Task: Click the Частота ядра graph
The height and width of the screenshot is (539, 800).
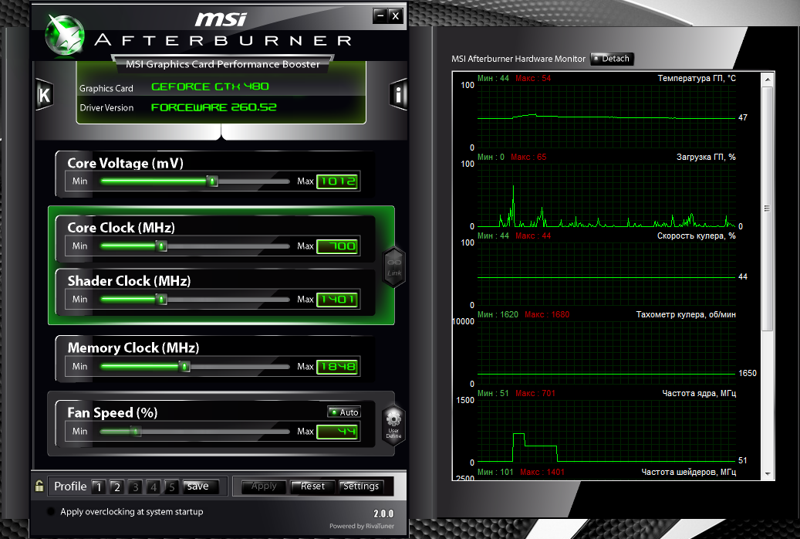Action: [x=606, y=431]
